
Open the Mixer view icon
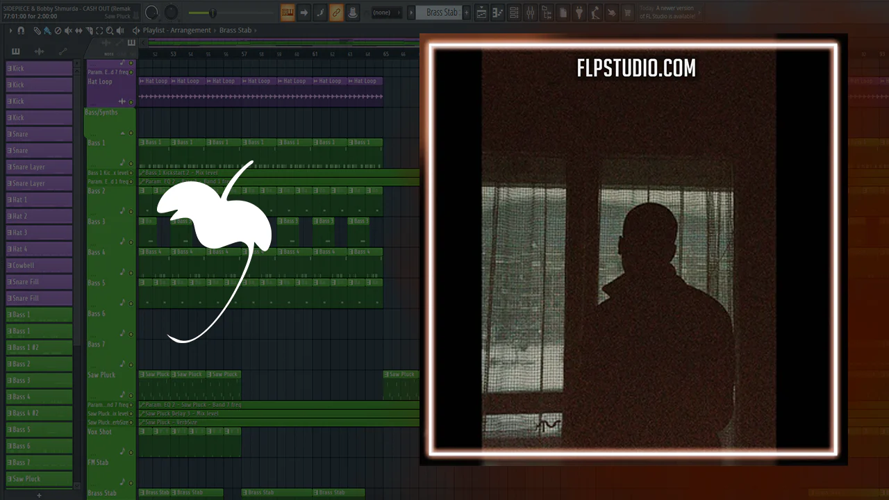530,12
